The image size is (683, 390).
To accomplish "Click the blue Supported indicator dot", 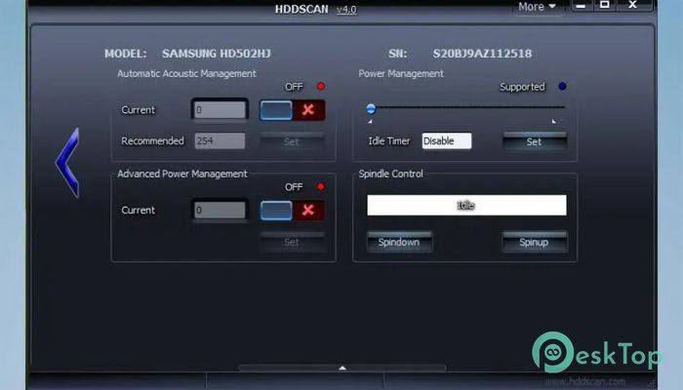I will 562,86.
